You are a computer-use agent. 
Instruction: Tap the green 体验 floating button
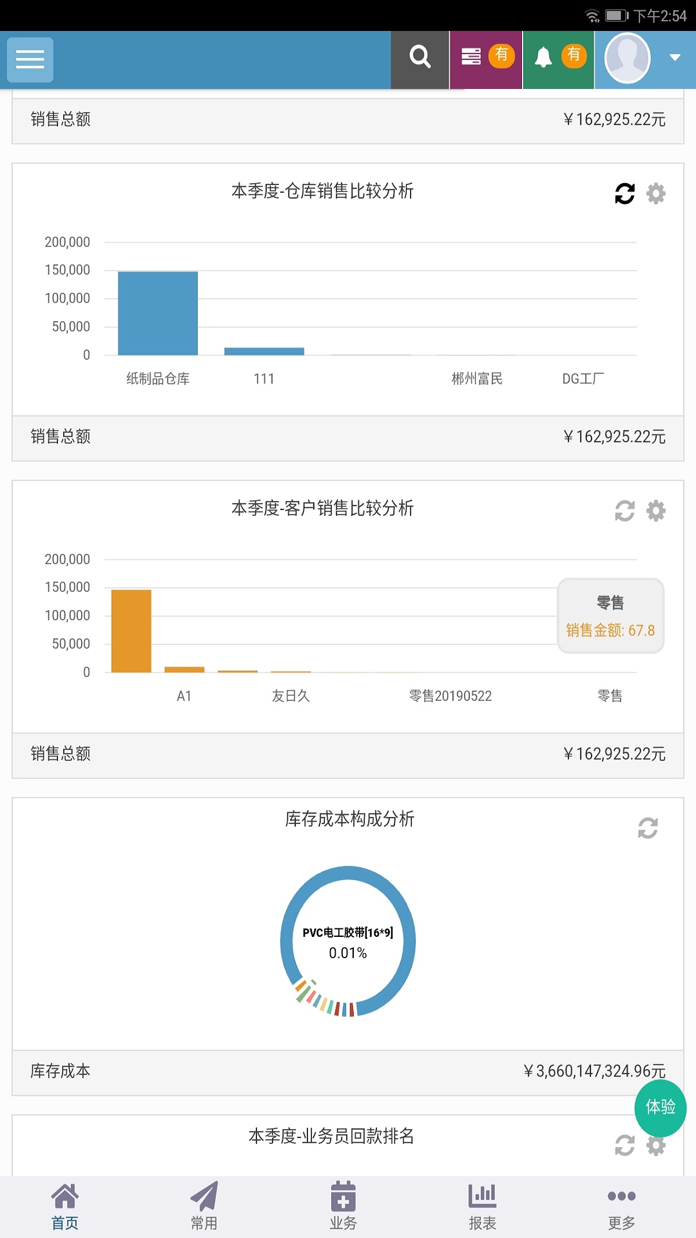661,1108
